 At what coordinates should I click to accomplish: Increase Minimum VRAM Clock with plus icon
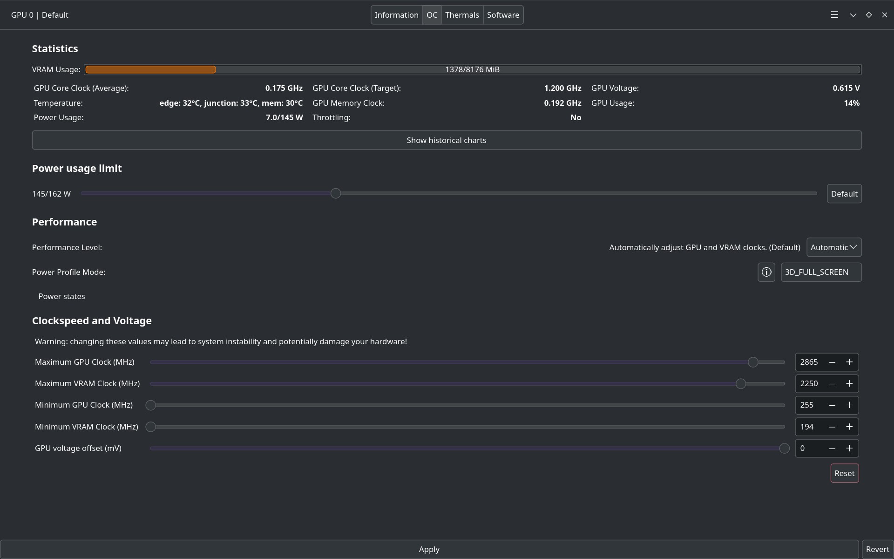click(x=849, y=427)
